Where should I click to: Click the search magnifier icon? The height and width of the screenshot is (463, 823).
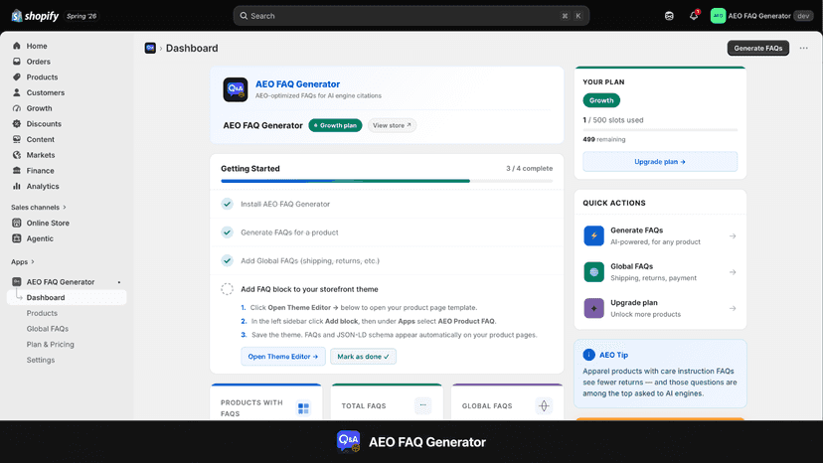click(244, 16)
